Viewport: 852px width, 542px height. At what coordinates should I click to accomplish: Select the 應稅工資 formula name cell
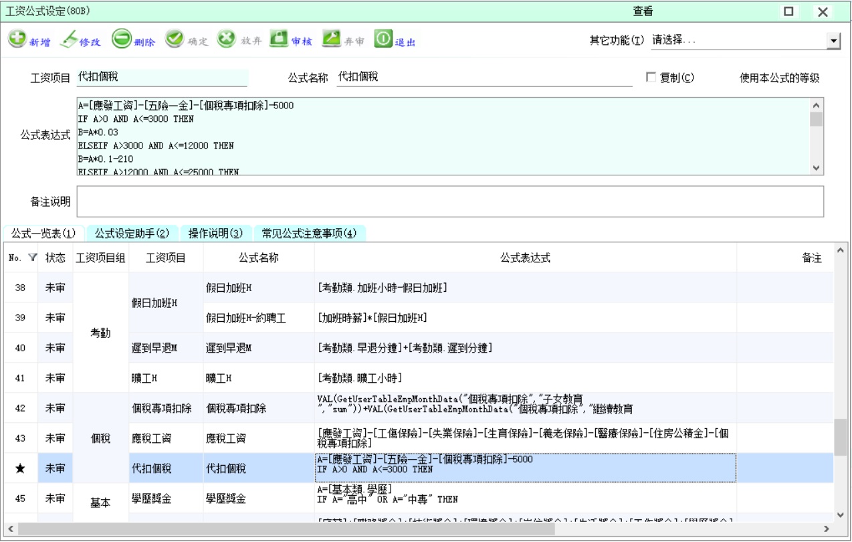pos(258,438)
